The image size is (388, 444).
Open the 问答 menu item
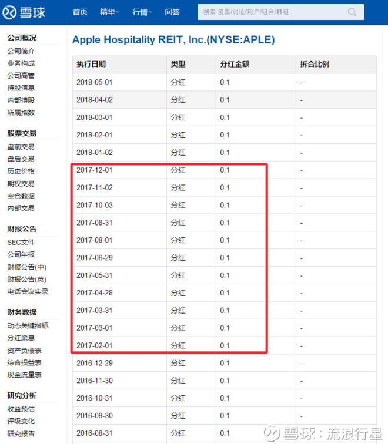point(172,12)
